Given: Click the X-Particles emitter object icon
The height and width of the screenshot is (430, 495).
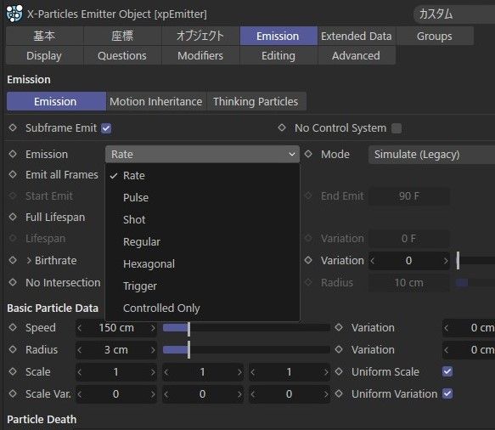Looking at the screenshot, I should [x=14, y=14].
